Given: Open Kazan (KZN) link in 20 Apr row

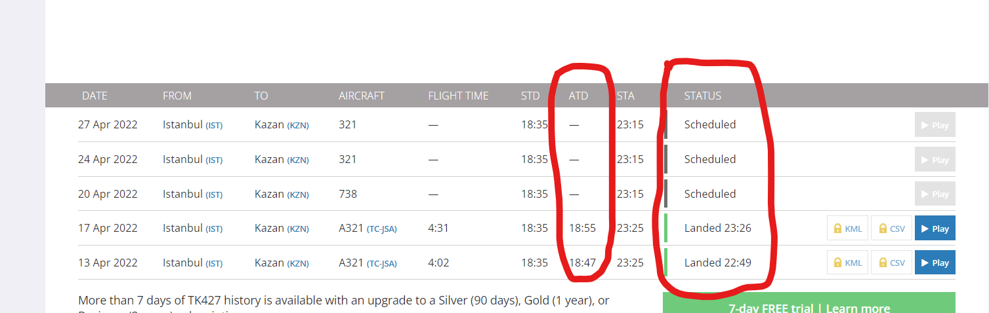Looking at the screenshot, I should pyautogui.click(x=282, y=194).
